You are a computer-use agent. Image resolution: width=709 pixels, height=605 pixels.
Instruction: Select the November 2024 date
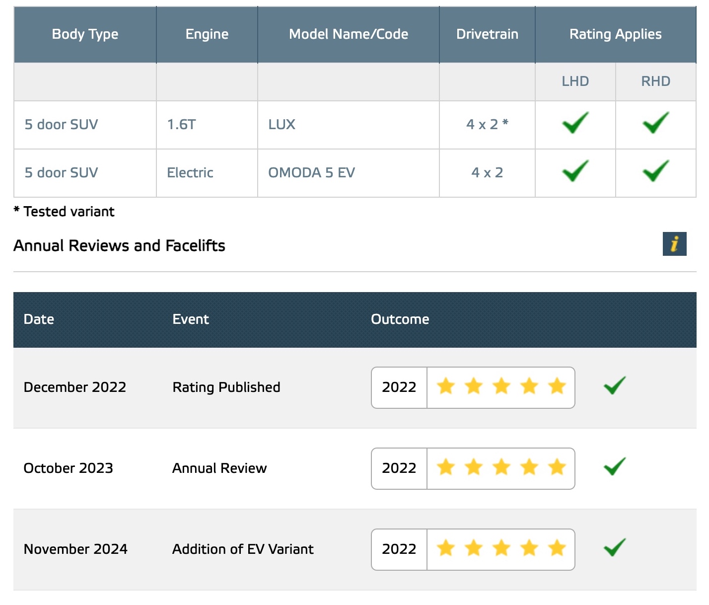click(75, 549)
